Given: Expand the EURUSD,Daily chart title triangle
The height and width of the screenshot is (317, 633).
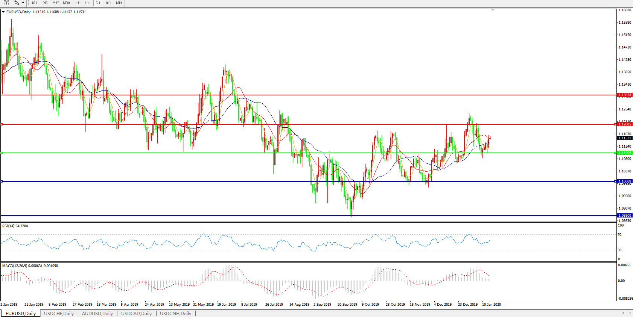Looking at the screenshot, I should [x=3, y=12].
